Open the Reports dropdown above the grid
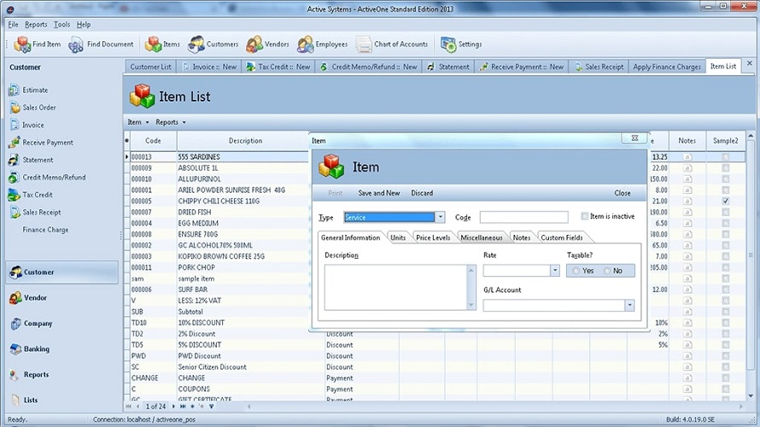Image resolution: width=760 pixels, height=427 pixels. (x=171, y=122)
